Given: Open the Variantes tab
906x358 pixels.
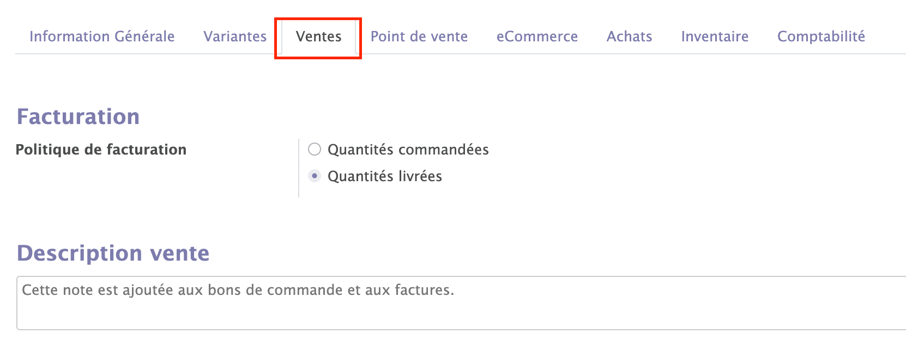Looking at the screenshot, I should (234, 36).
